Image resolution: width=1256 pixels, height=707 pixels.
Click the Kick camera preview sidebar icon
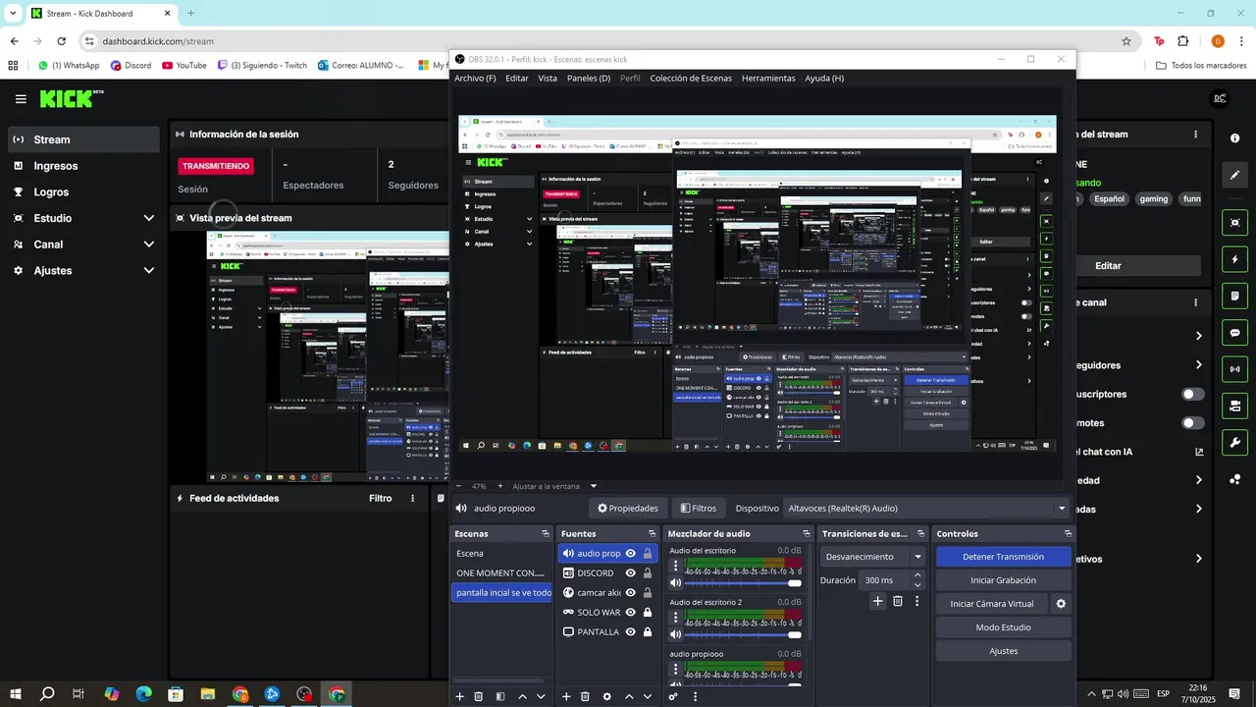(1235, 223)
